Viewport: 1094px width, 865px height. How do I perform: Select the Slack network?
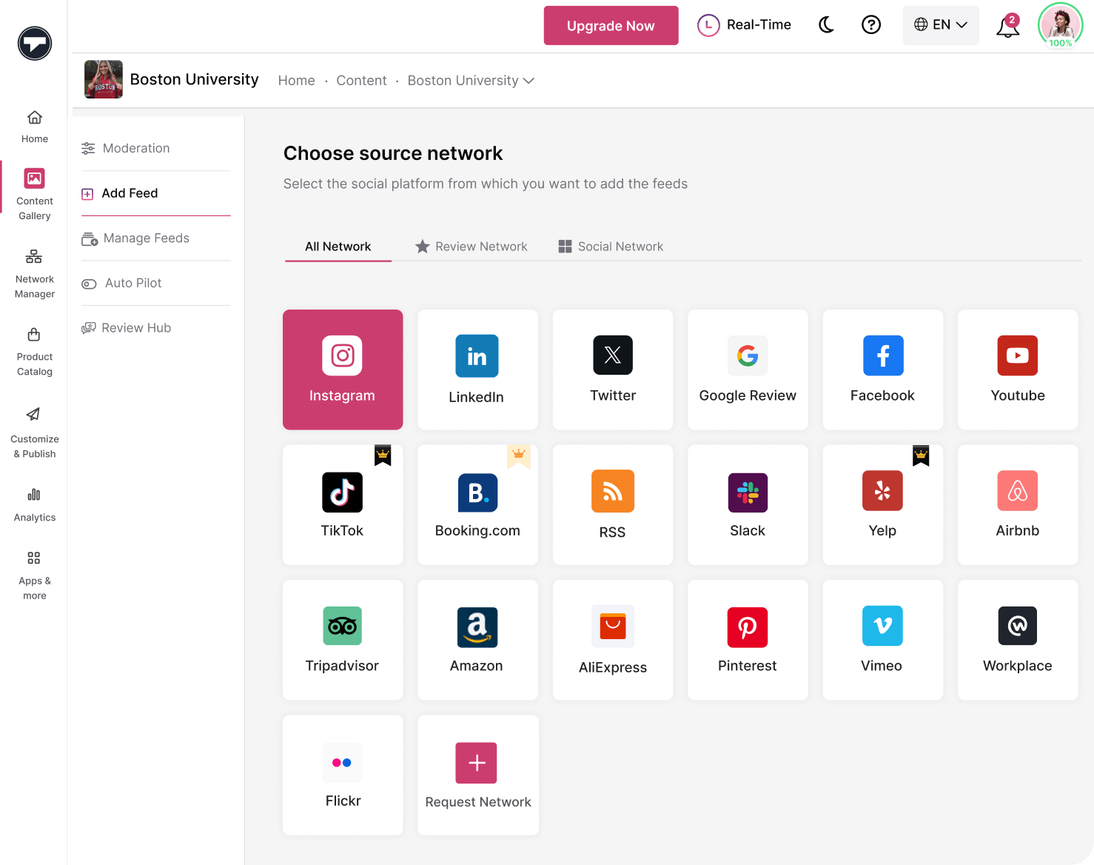748,505
